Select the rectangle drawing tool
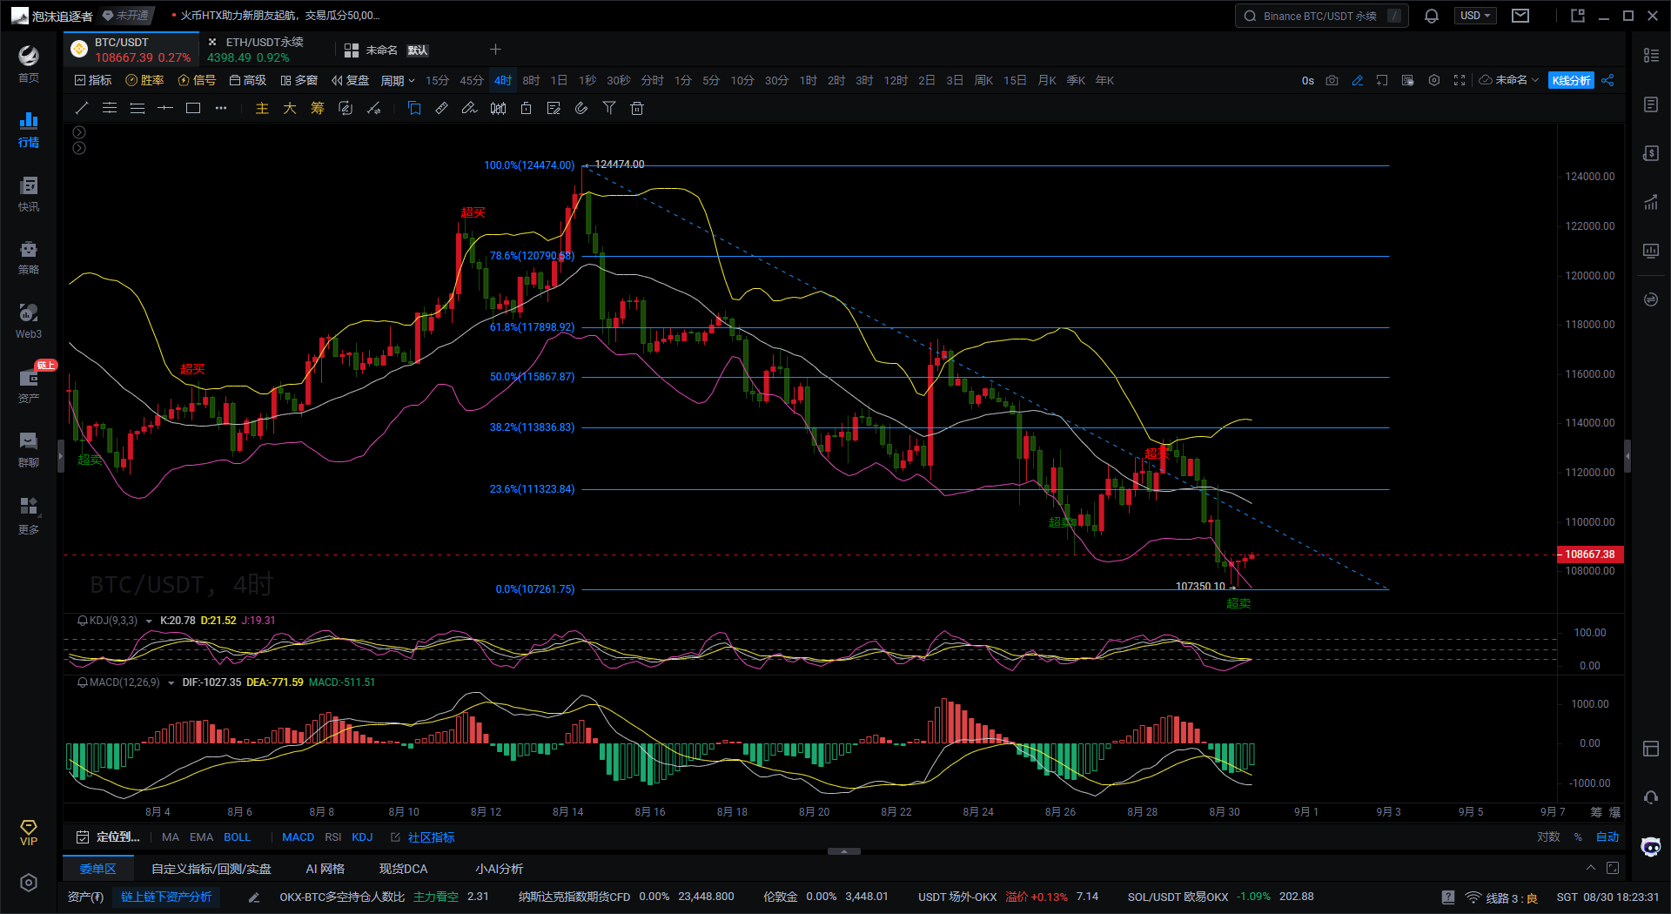 click(x=193, y=108)
